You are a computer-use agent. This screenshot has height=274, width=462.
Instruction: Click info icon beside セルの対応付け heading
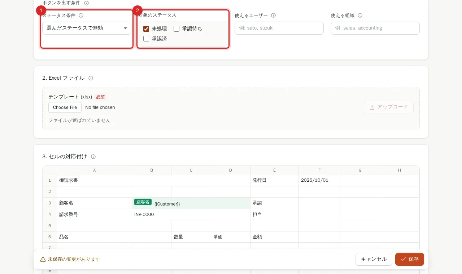tap(93, 157)
